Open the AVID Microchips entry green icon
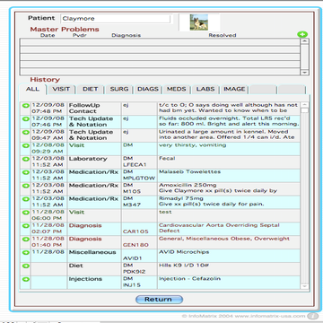Viewport: 323px width, 323px height. coord(26,252)
